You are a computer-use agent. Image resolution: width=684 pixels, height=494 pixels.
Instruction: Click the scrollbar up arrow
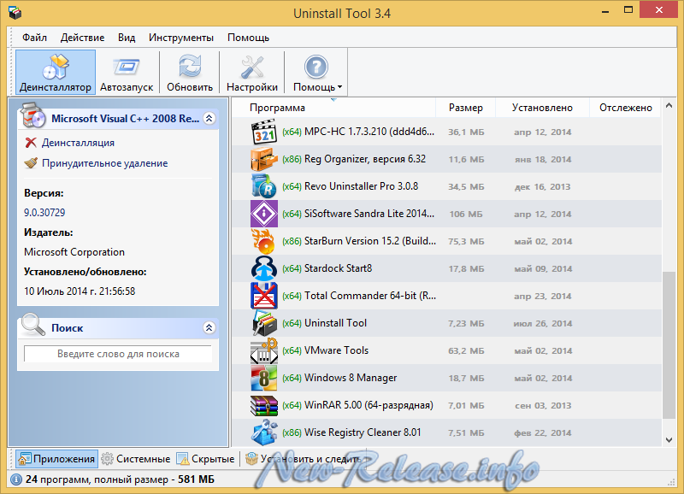tap(669, 105)
